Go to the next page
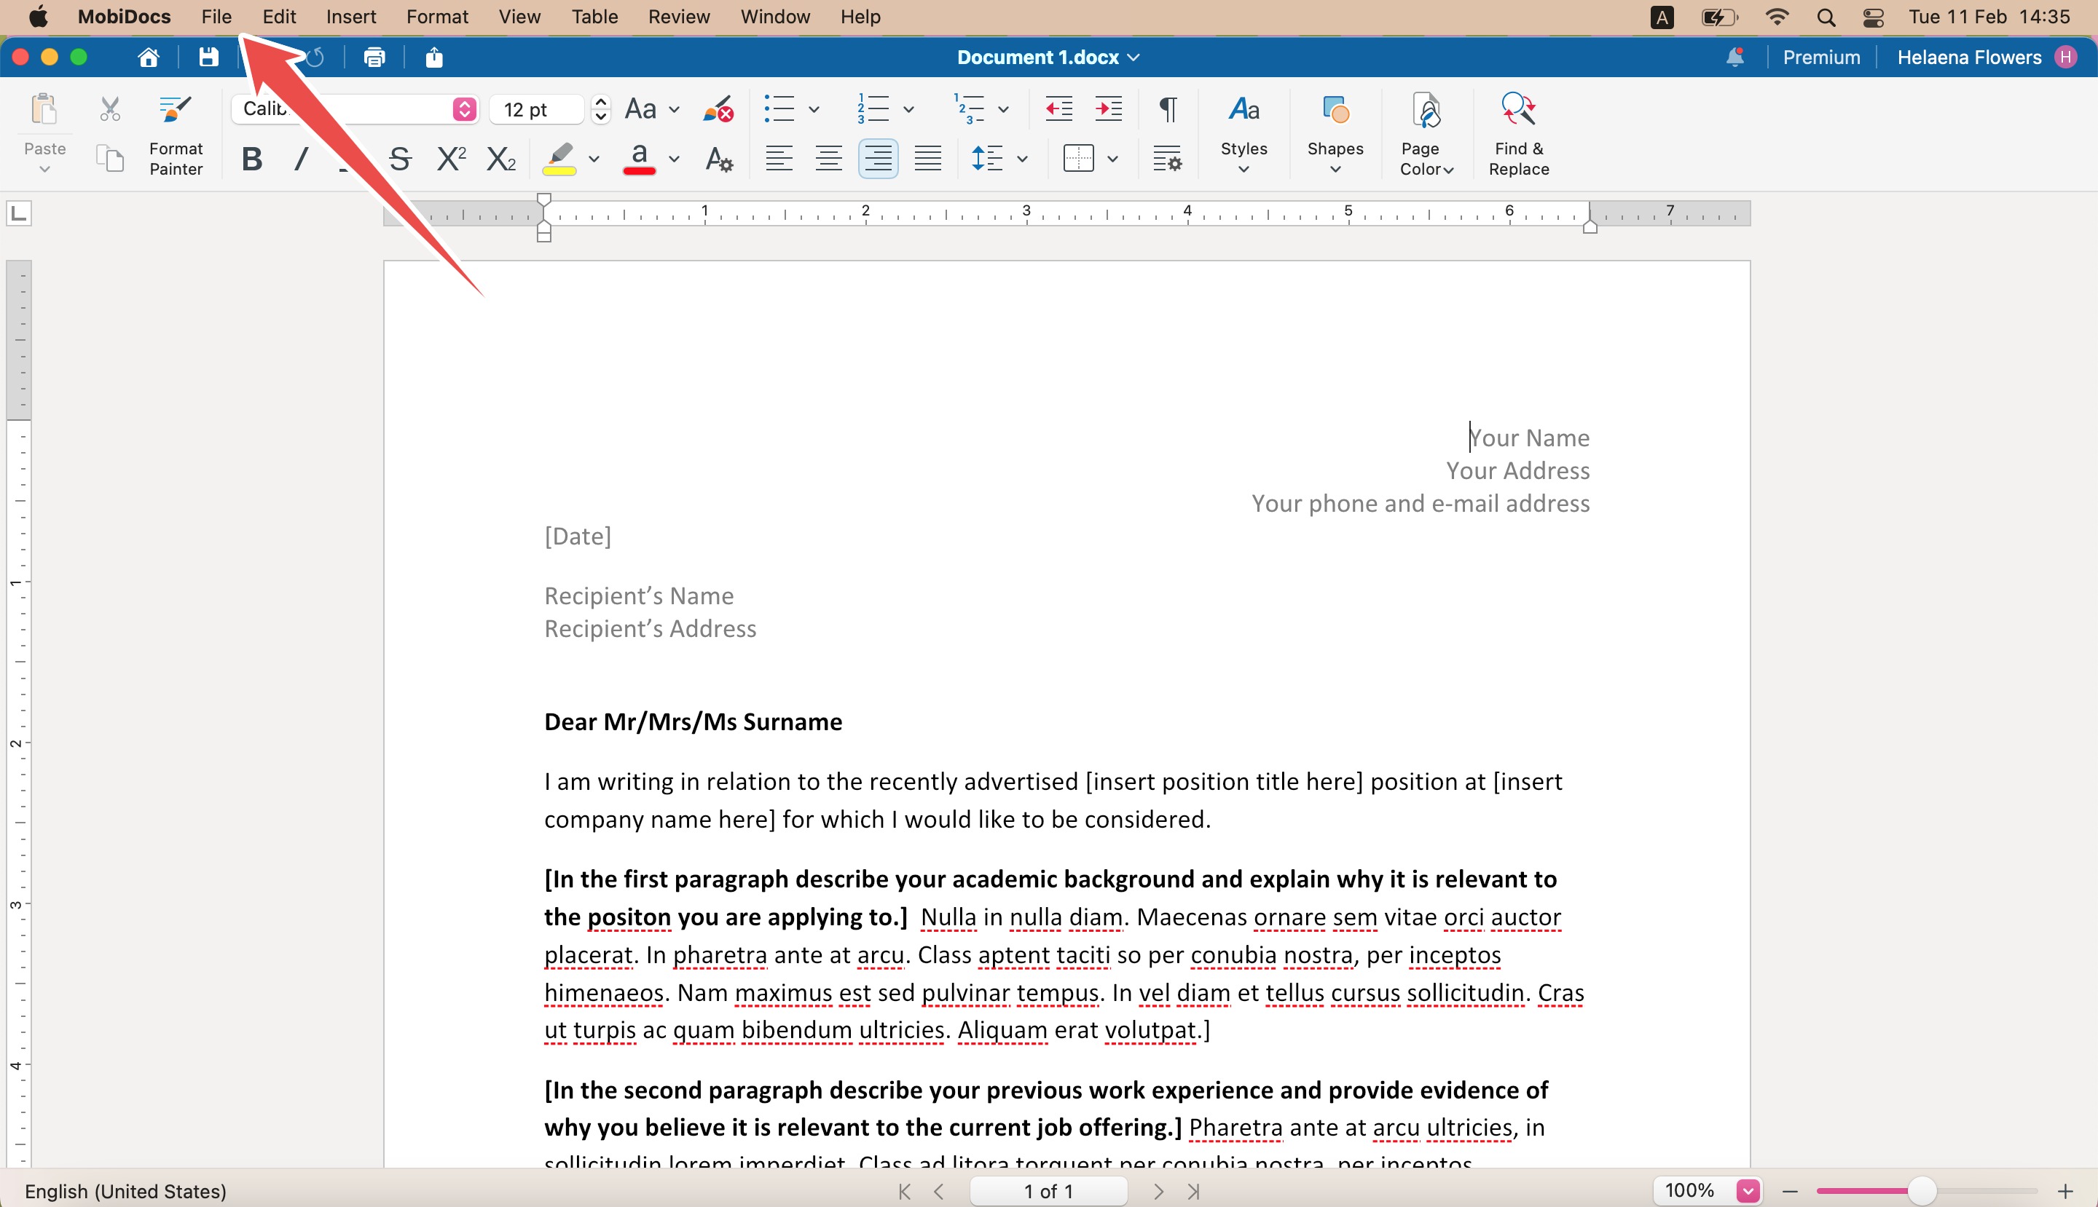Viewport: 2098px width, 1207px height. pos(1159,1191)
